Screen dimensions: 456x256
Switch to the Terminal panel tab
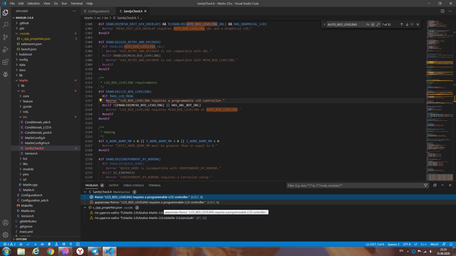pyautogui.click(x=155, y=185)
